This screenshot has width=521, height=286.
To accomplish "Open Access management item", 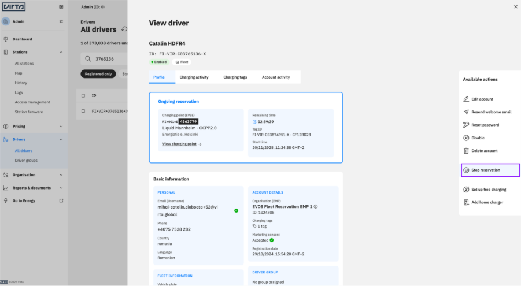I will (x=32, y=102).
